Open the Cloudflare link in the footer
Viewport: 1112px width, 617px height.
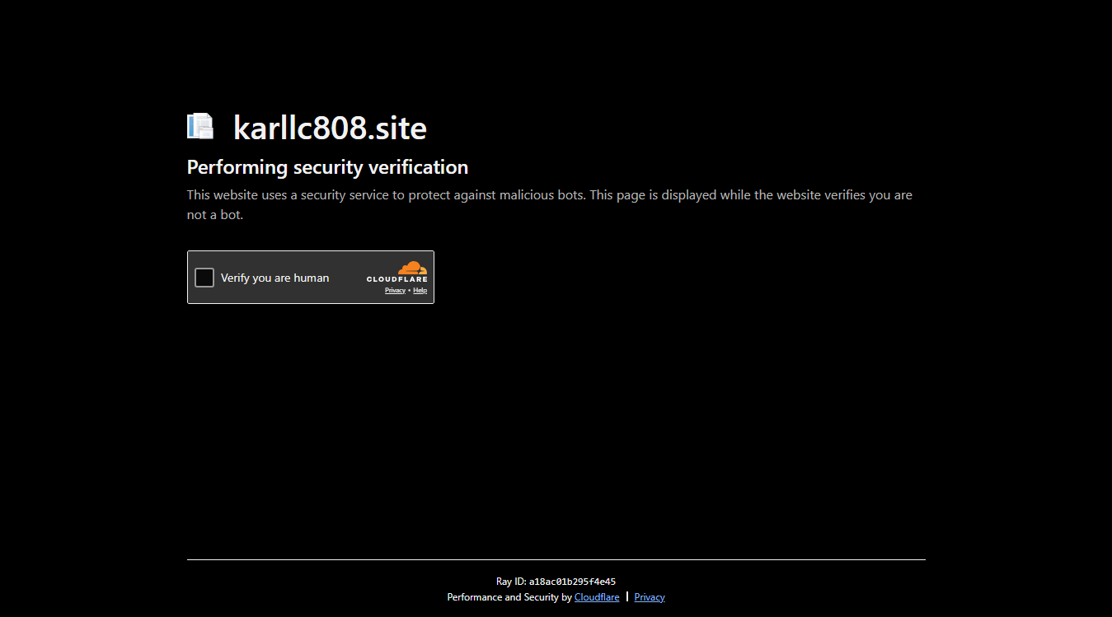pyautogui.click(x=597, y=597)
